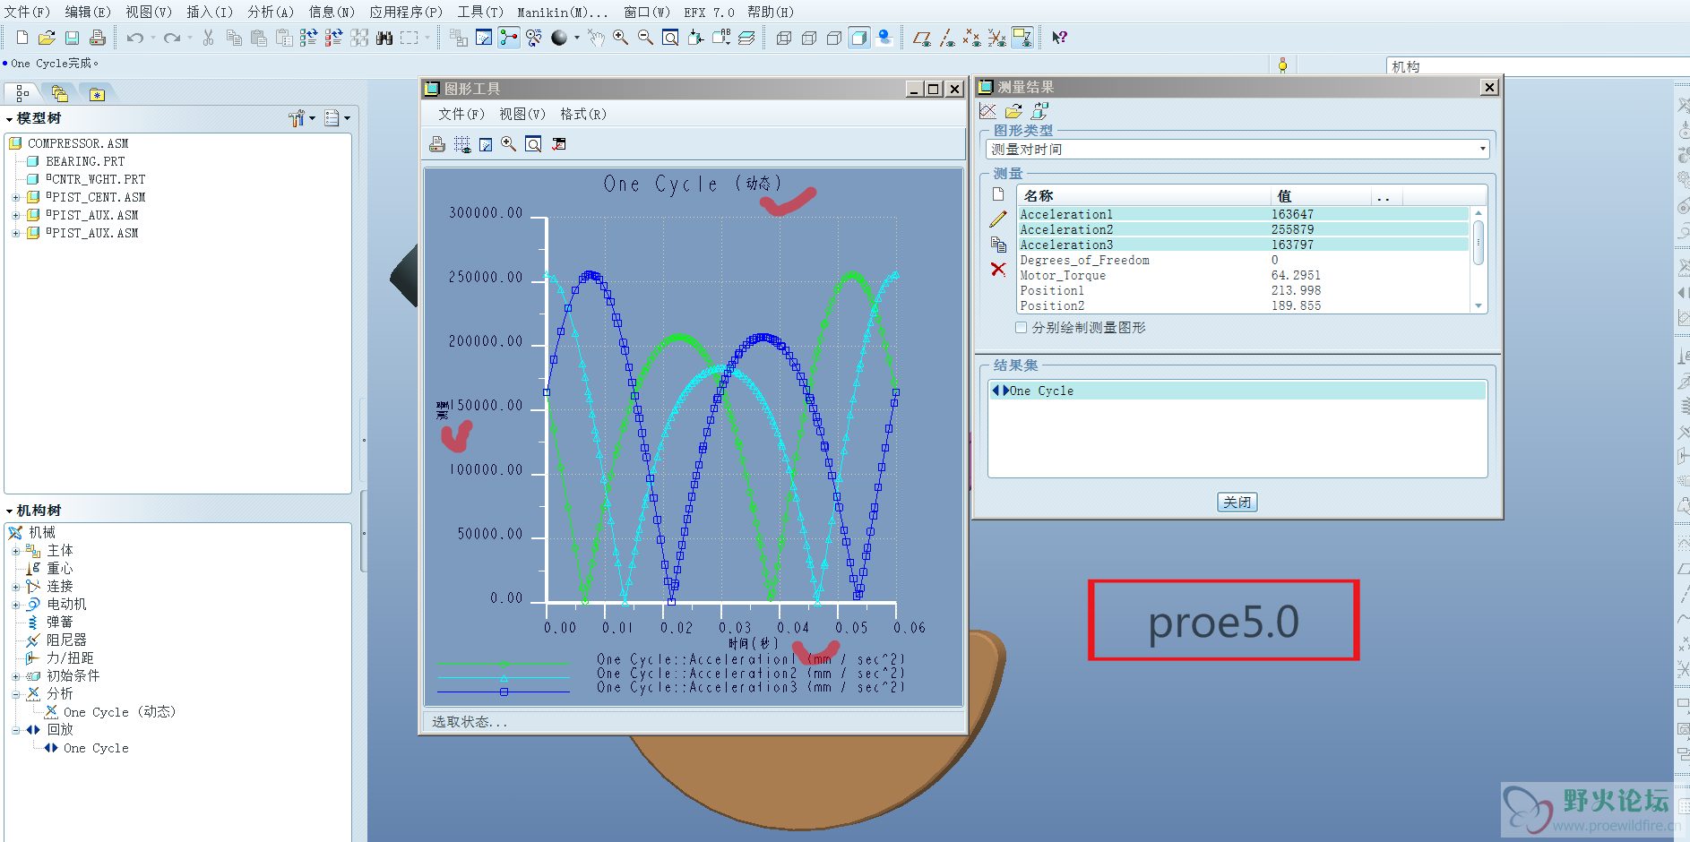Open the Applications menu in main menu bar
This screenshot has width=1690, height=842.
tap(406, 12)
